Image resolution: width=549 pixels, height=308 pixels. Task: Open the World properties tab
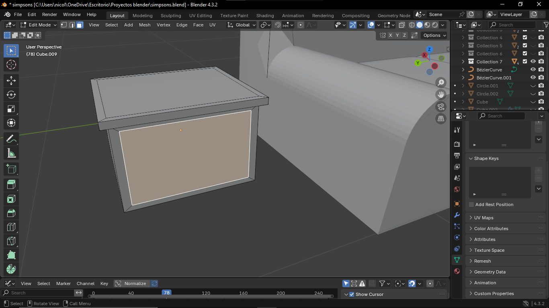pyautogui.click(x=457, y=189)
